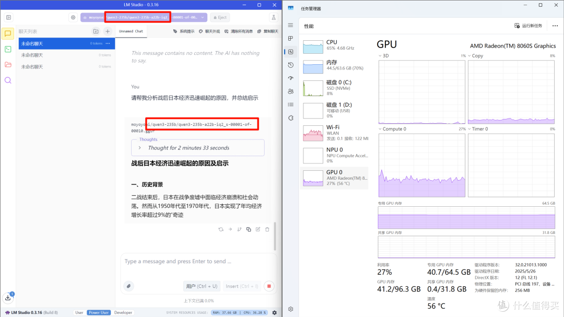Screen dimensions: 564x317
Task: Branch the conversation from this message
Action: [239, 229]
